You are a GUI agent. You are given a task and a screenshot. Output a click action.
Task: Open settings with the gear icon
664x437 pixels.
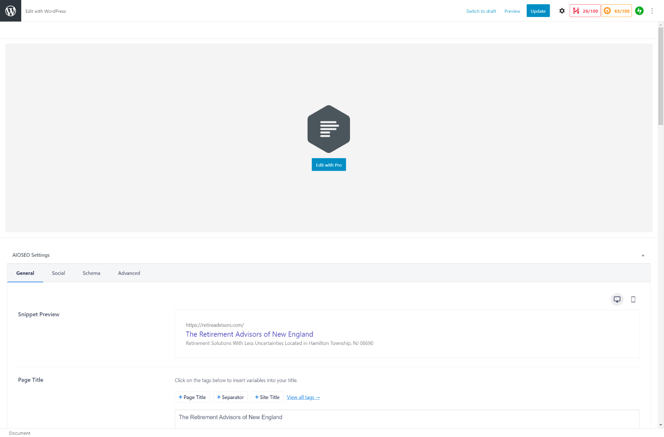click(562, 11)
